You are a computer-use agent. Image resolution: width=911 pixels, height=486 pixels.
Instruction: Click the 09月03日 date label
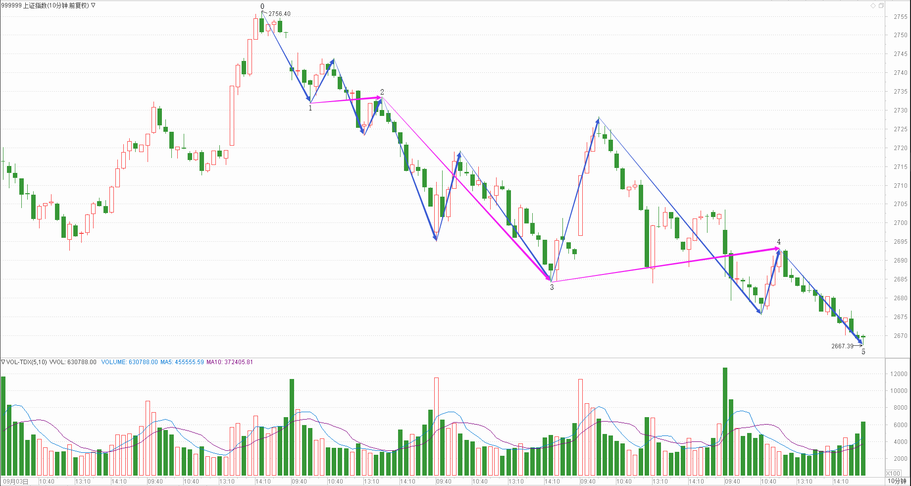click(x=16, y=481)
